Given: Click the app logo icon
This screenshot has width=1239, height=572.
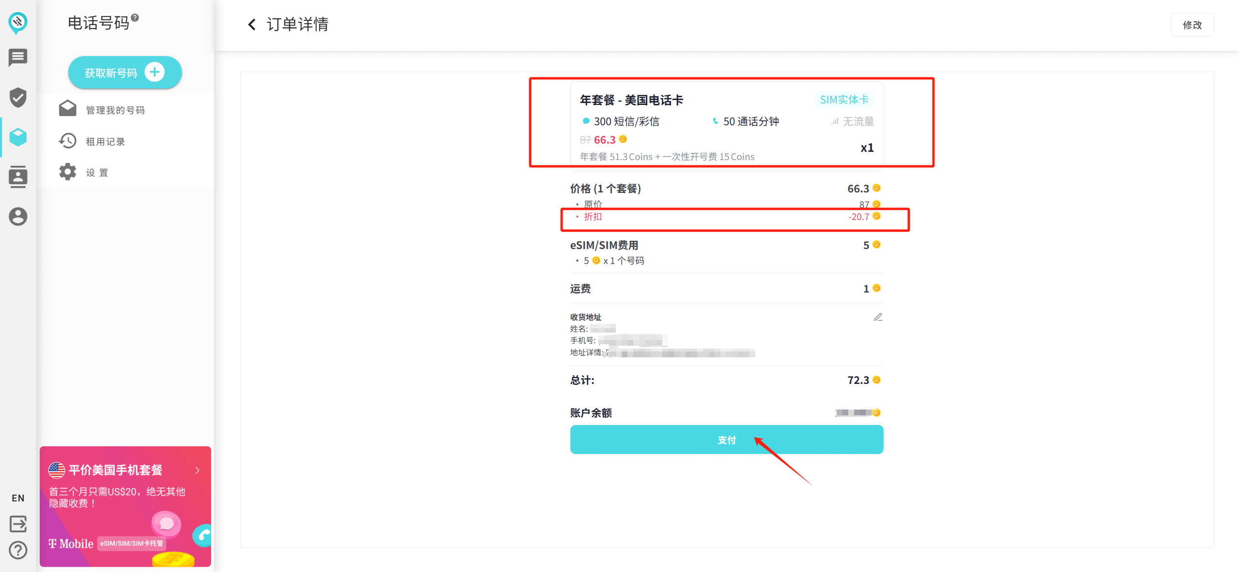Looking at the screenshot, I should (x=18, y=22).
